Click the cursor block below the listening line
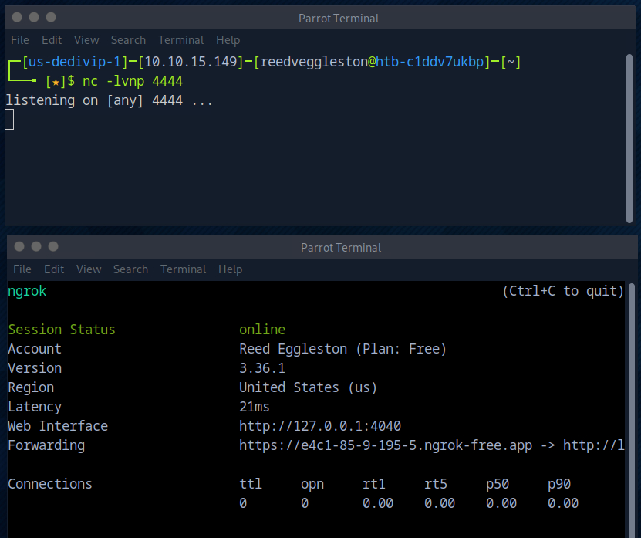The width and height of the screenshot is (641, 538). point(9,119)
